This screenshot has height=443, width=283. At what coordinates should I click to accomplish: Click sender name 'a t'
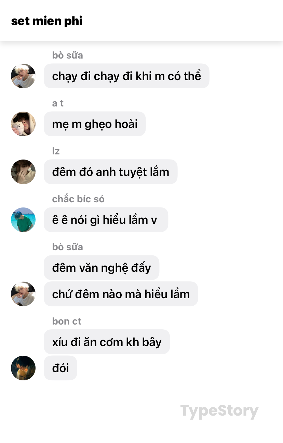click(58, 103)
